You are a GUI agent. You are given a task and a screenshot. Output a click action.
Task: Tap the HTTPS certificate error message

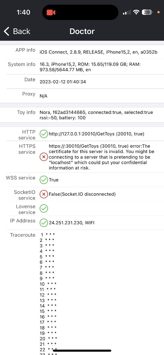tap(101, 157)
